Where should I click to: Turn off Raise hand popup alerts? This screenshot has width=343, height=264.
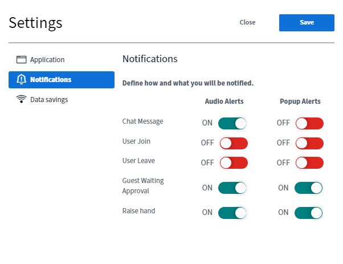pyautogui.click(x=308, y=213)
